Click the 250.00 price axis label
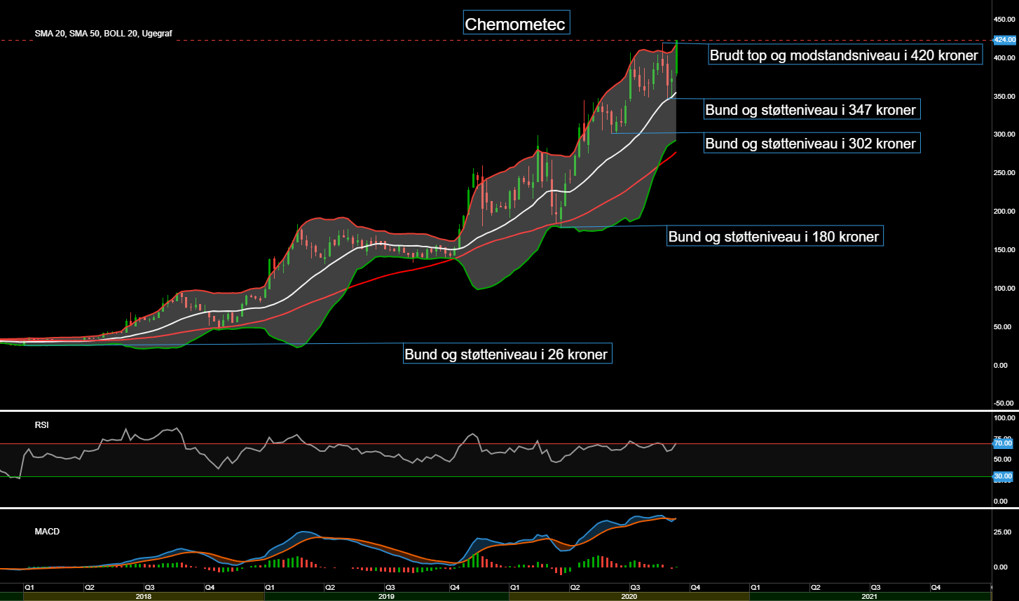 1004,172
